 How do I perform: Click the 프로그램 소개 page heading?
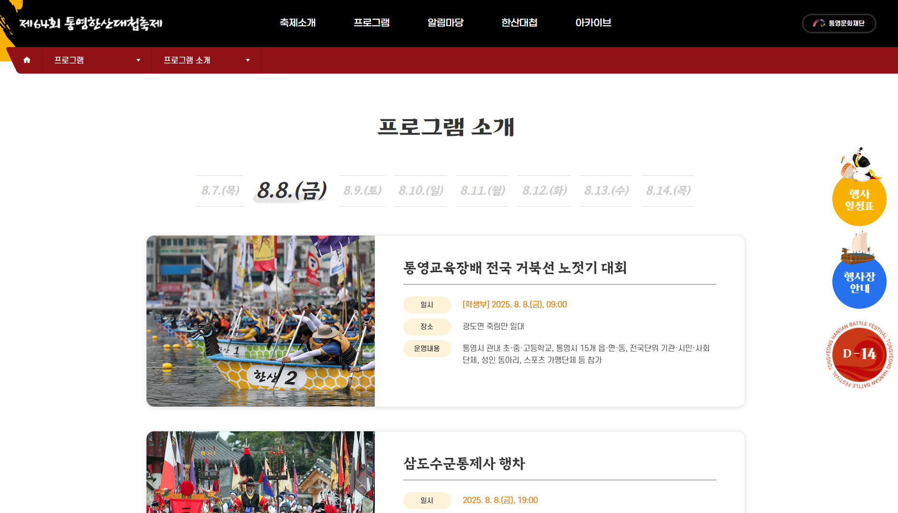[x=446, y=127]
